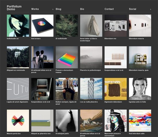
Task: Expand the Social menu dropdown arrow
Action: 151,9
